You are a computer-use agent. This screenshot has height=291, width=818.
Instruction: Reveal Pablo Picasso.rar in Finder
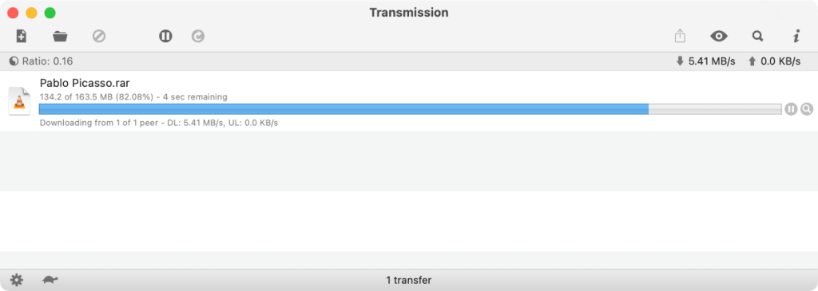coord(807,108)
